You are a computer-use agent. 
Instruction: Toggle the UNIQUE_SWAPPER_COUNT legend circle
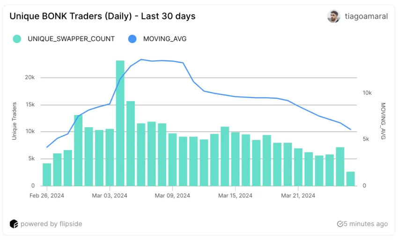coord(17,39)
